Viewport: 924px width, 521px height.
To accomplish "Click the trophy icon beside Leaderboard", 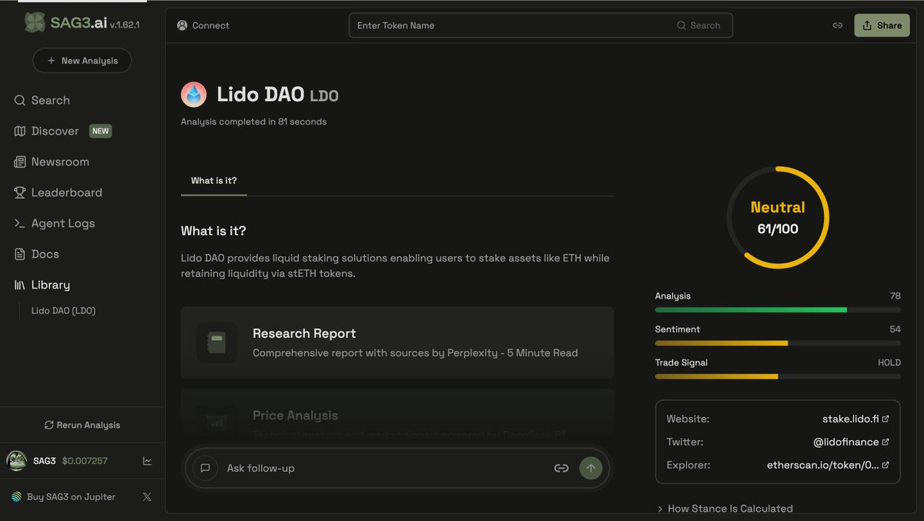I will pyautogui.click(x=20, y=192).
